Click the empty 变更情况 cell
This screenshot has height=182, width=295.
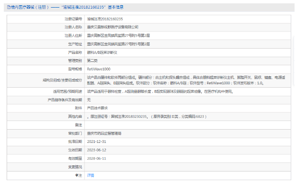click(188, 167)
